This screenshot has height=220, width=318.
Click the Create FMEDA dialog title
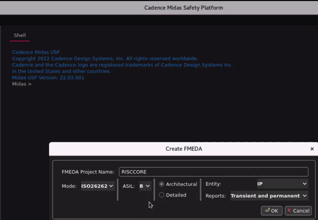coord(184,149)
